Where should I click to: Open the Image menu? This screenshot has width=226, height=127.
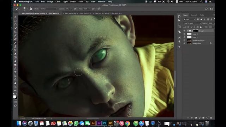pyautogui.click(x=50, y=1)
